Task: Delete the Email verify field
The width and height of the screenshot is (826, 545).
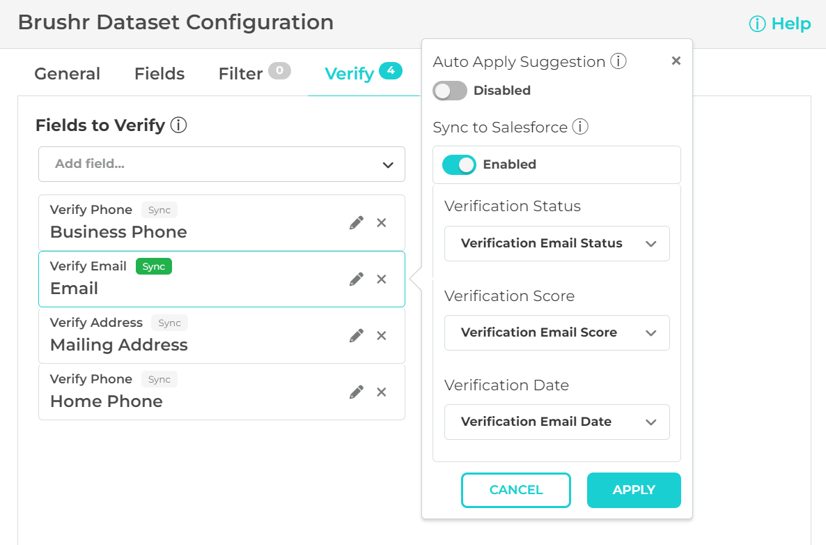Action: click(x=382, y=279)
